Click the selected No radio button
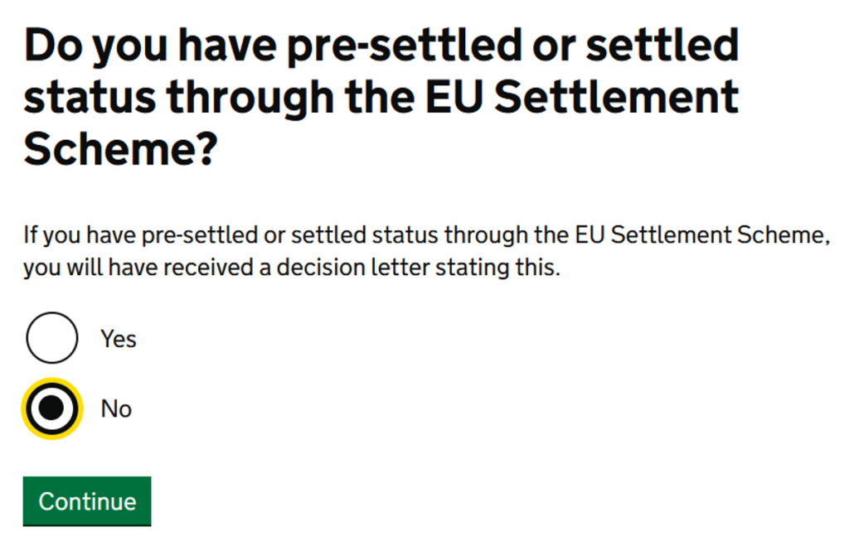Viewport: 849px width, 546px height. point(52,408)
